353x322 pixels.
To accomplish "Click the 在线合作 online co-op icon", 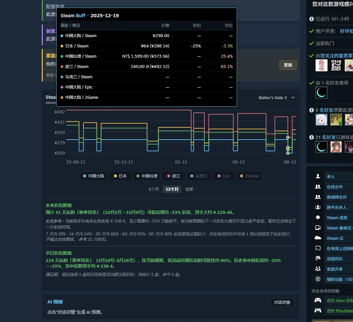I will (318, 187).
